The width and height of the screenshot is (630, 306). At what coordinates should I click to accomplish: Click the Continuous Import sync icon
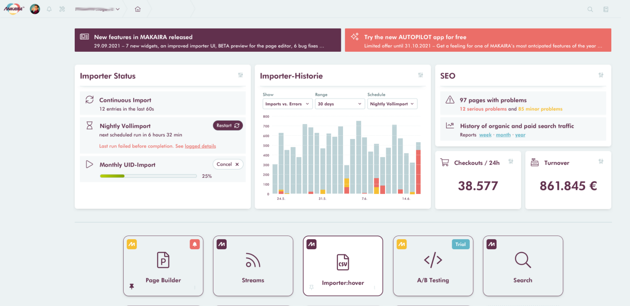(89, 99)
